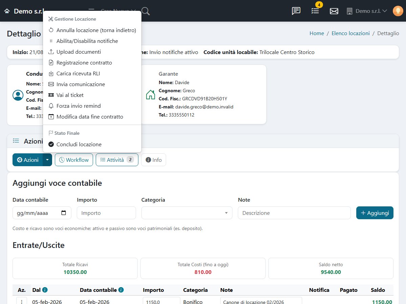Focus the Importo input field
This screenshot has width=406, height=304.
(x=106, y=213)
